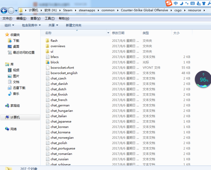211x170 pixels.
Task: Click the Sogou input method S logo
Action: [169, 3]
